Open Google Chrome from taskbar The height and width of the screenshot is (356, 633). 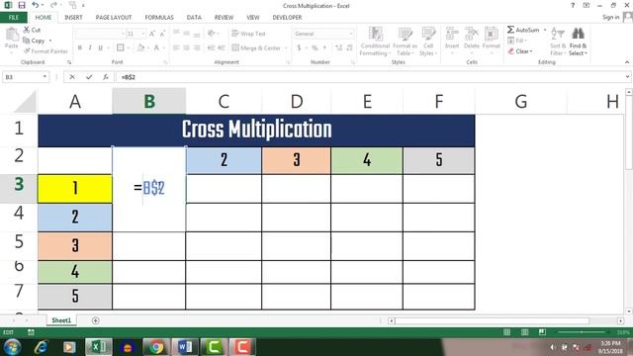coord(156,347)
